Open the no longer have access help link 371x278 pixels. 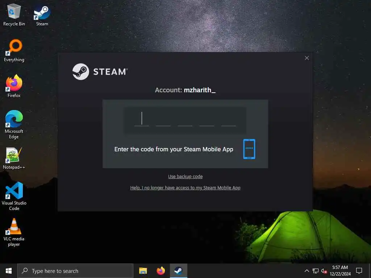pyautogui.click(x=185, y=188)
